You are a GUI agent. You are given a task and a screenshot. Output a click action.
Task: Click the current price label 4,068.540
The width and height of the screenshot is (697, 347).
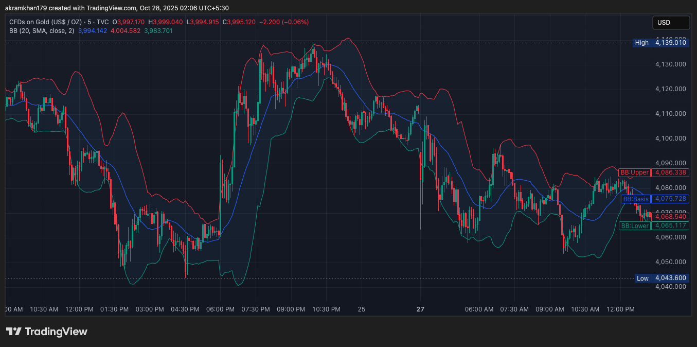coord(670,217)
